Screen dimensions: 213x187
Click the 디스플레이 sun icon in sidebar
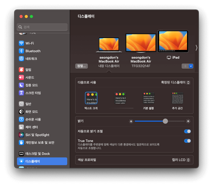pyautogui.click(x=21, y=161)
